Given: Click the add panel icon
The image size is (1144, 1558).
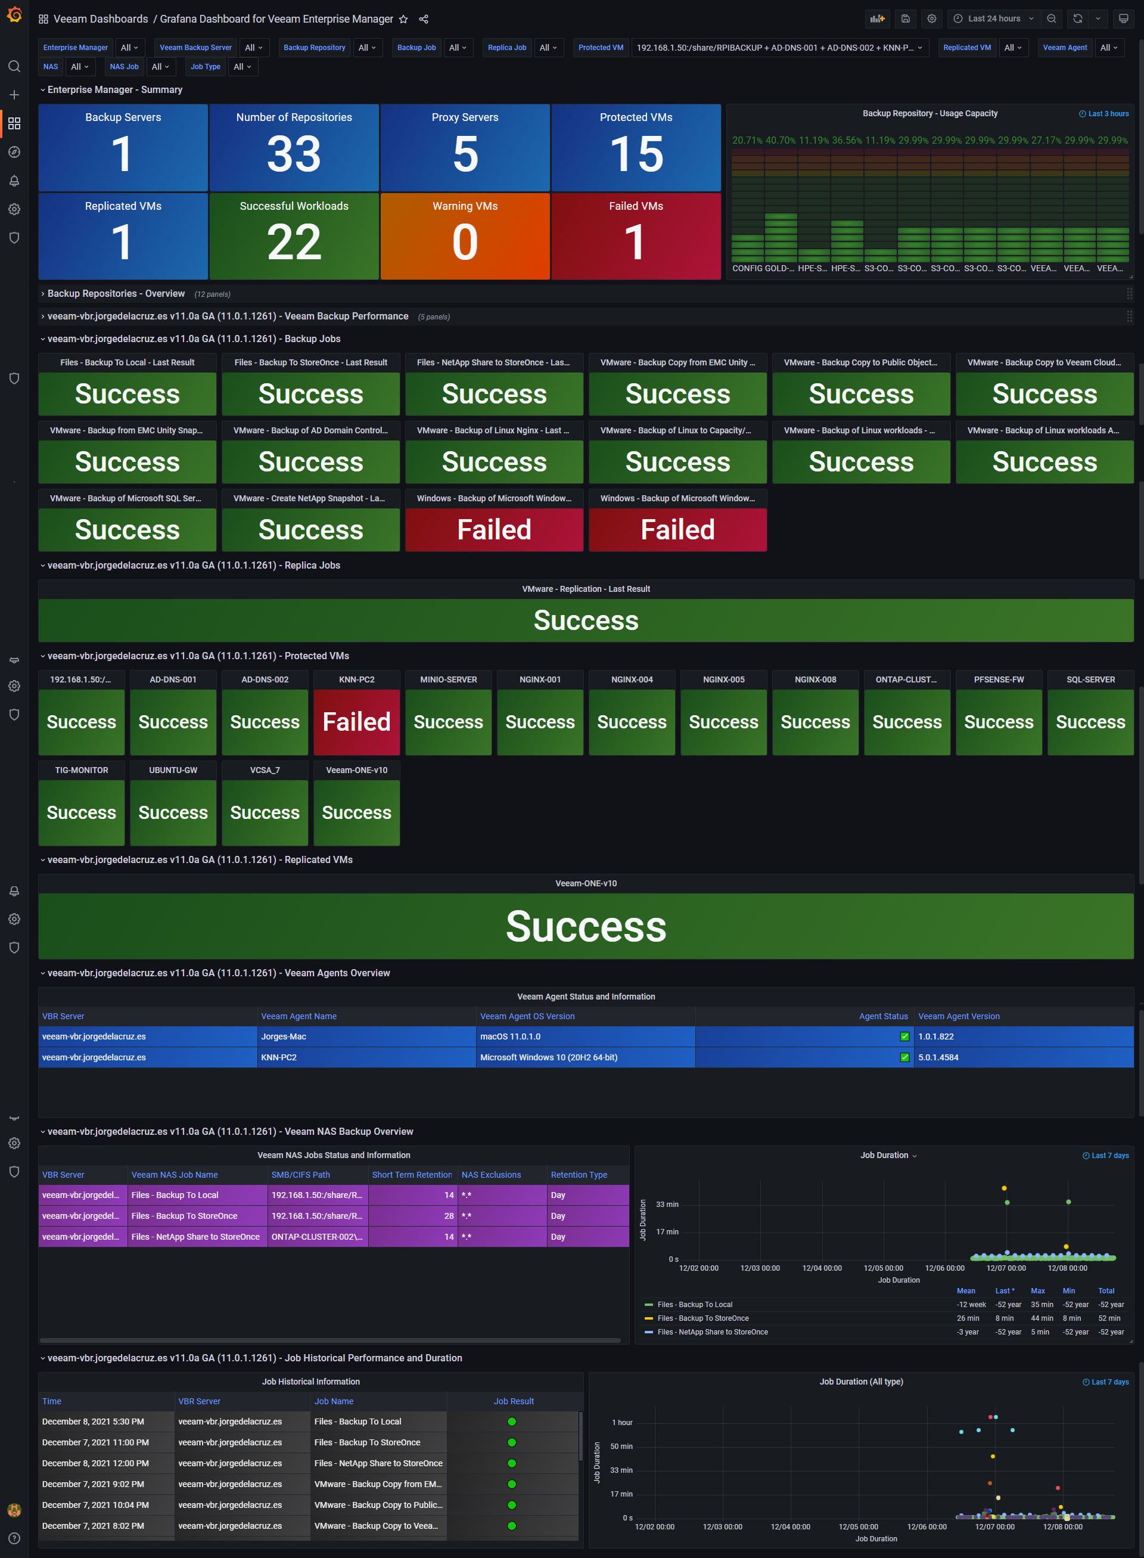Looking at the screenshot, I should [x=878, y=18].
